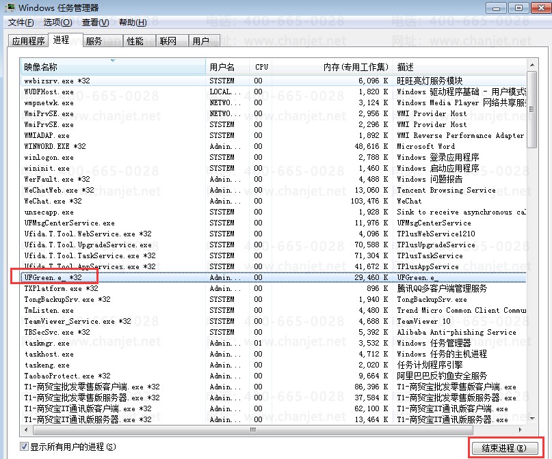552x459 pixels.
Task: Switch to the 应用程序 tab
Action: click(x=29, y=41)
